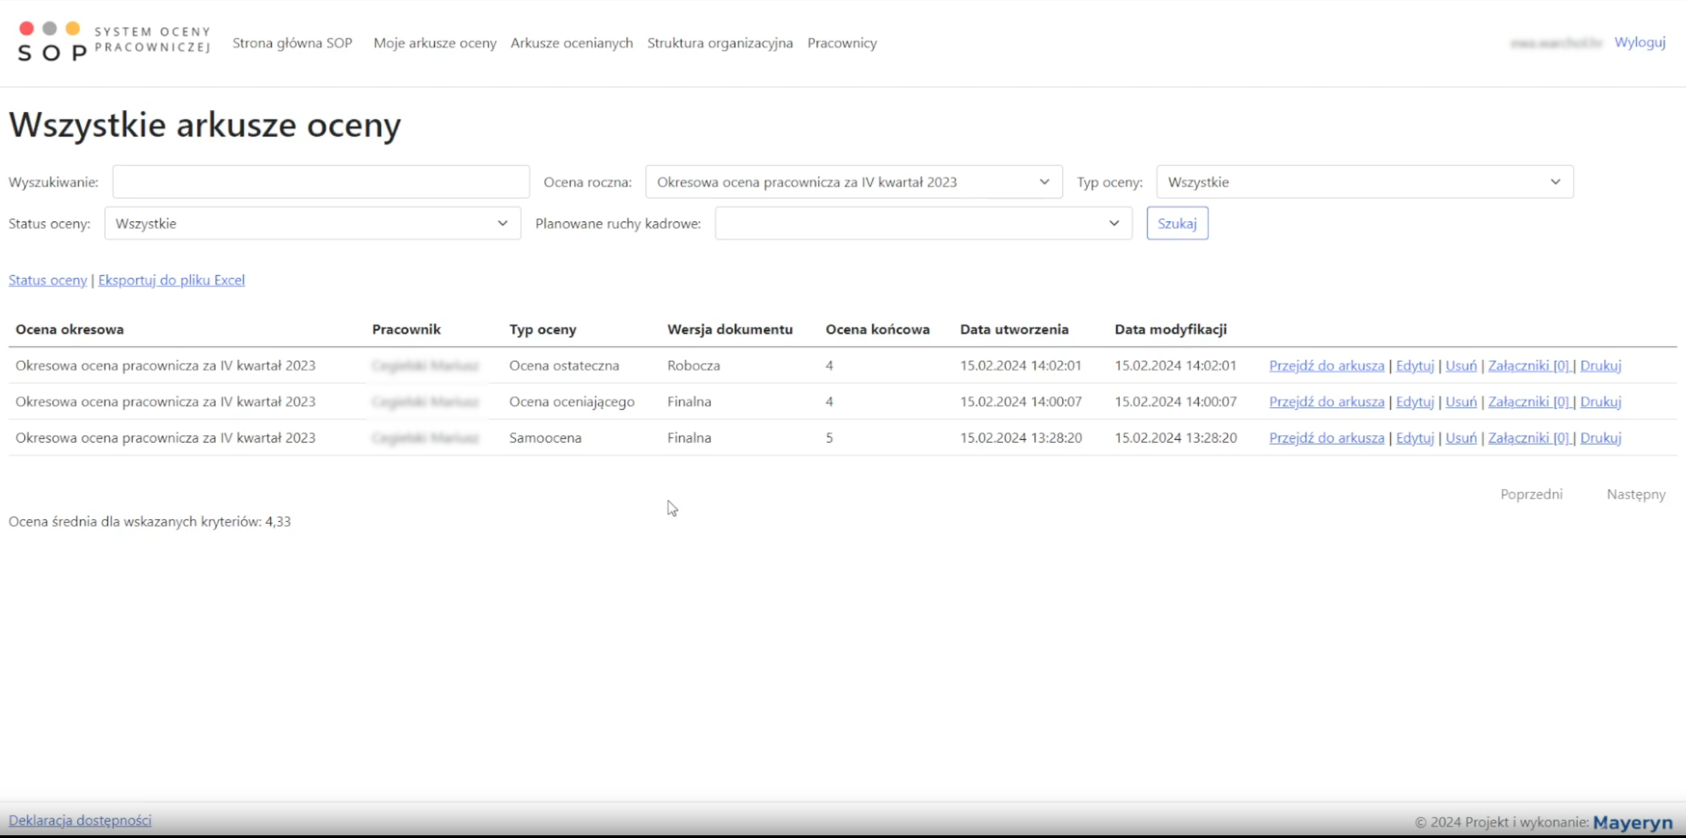1686x838 pixels.
Task: Click Edytuj in Samoocena row
Action: tap(1414, 438)
